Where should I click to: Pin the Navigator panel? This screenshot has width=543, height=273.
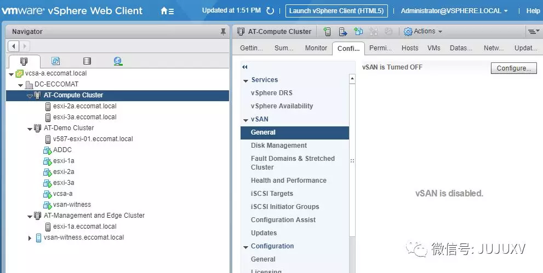coord(223,32)
